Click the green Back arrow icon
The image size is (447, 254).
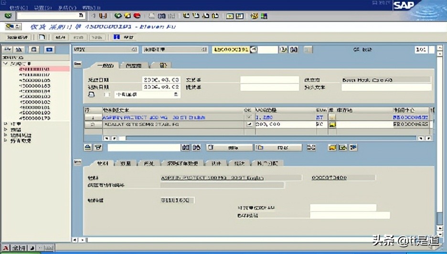pyautogui.click(x=118, y=16)
